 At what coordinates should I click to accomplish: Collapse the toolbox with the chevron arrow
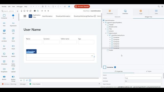coord(18,11)
